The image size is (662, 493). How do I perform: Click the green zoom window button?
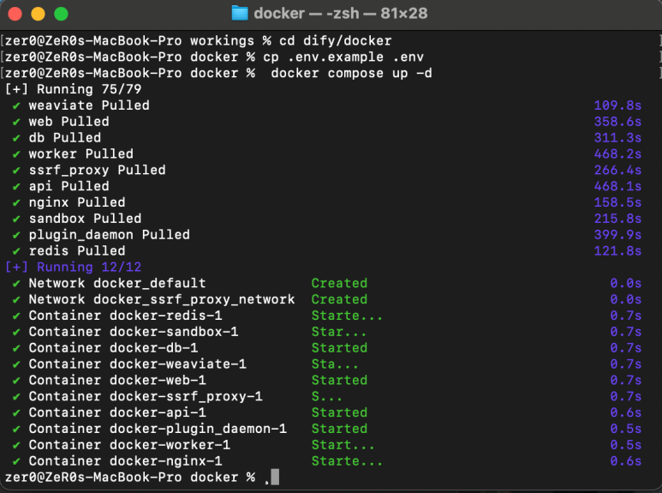[61, 14]
